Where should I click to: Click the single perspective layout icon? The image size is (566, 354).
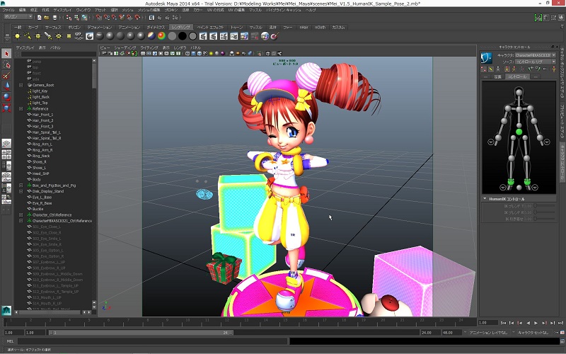(6, 144)
